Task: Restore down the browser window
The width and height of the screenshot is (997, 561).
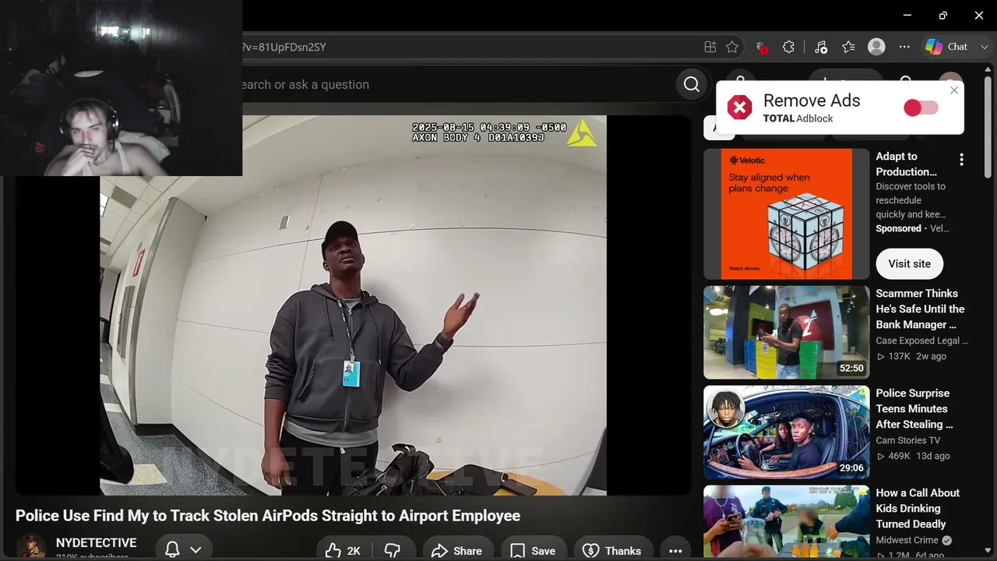Action: (x=943, y=16)
